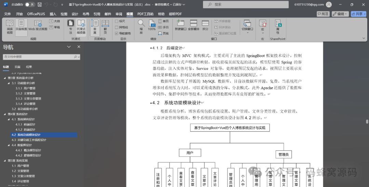Enter 专注 focus mode
369x187 pixels.
pyautogui.click(x=71, y=28)
